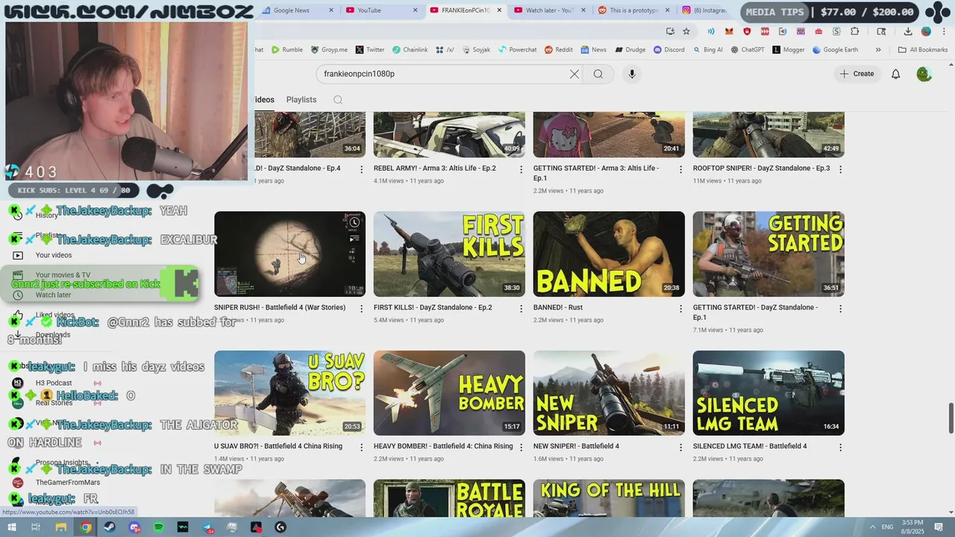This screenshot has width=955, height=537.
Task: Open more options for REBEL ARMY video
Action: point(522,169)
